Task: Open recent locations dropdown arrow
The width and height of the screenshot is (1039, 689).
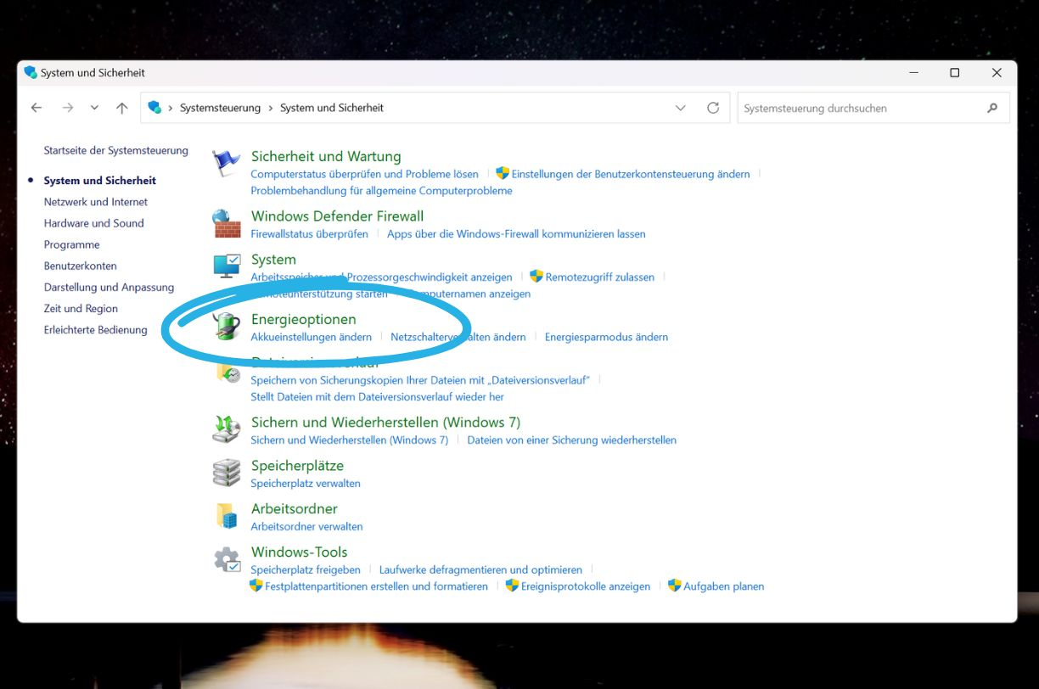Action: pos(94,108)
